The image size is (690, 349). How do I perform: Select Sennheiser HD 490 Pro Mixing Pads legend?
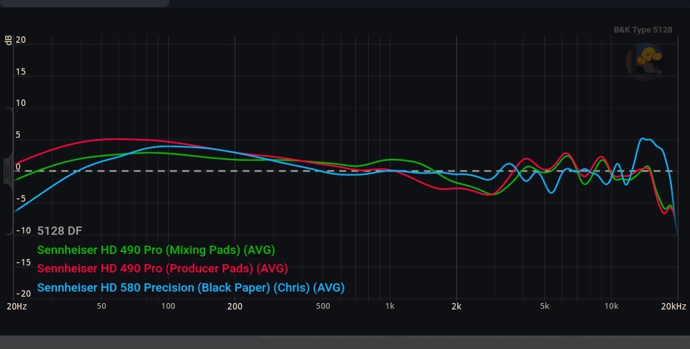[156, 249]
